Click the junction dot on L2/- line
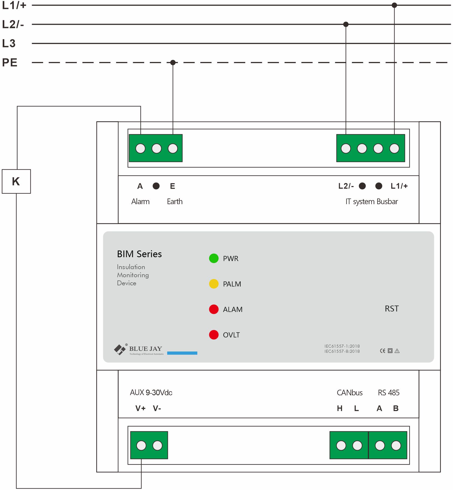 [346, 24]
